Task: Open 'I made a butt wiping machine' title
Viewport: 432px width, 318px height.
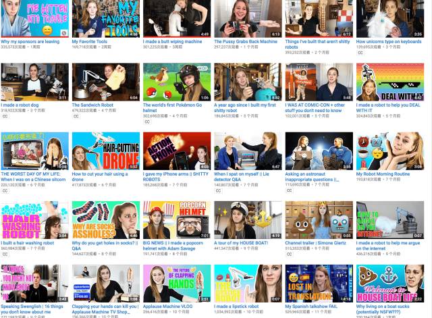Action: (172, 42)
